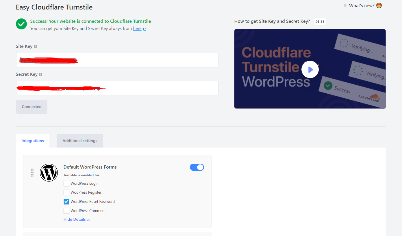Screen dimensions: 402x236
Task: Click the Cloudflare Turnstile video thumbnail
Action: [310, 69]
